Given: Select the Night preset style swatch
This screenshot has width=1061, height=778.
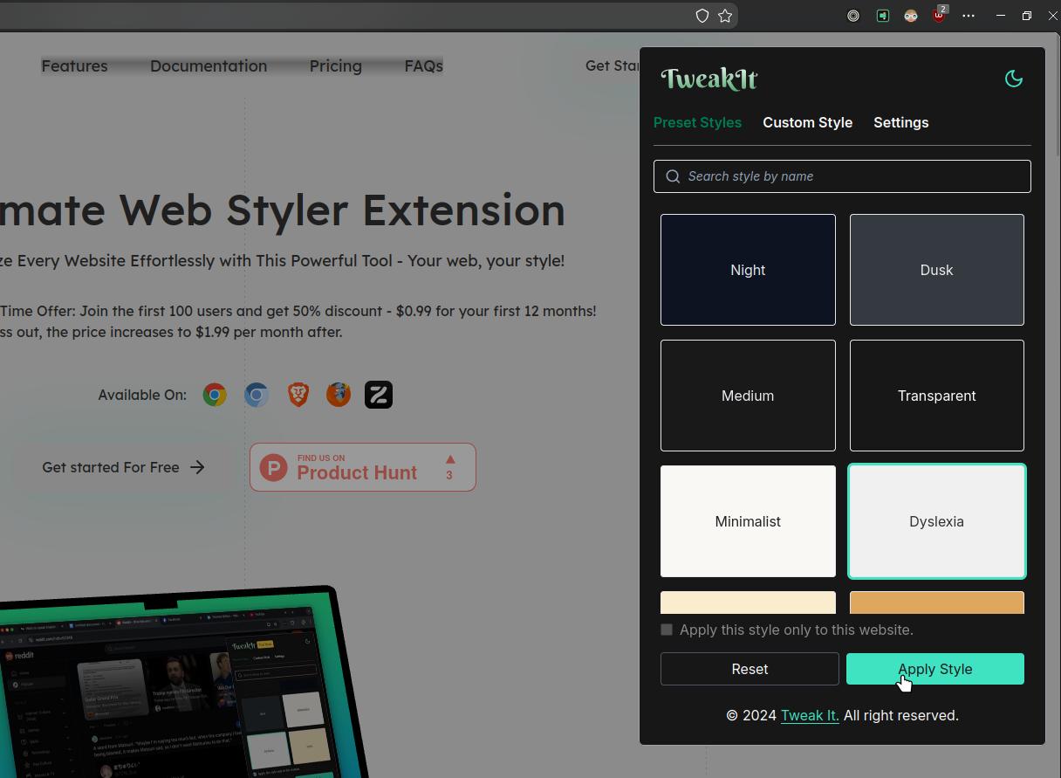Looking at the screenshot, I should (x=748, y=270).
